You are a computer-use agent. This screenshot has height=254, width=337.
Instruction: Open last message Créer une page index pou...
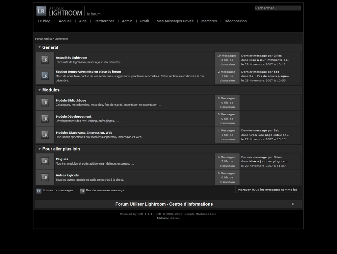(x=271, y=135)
